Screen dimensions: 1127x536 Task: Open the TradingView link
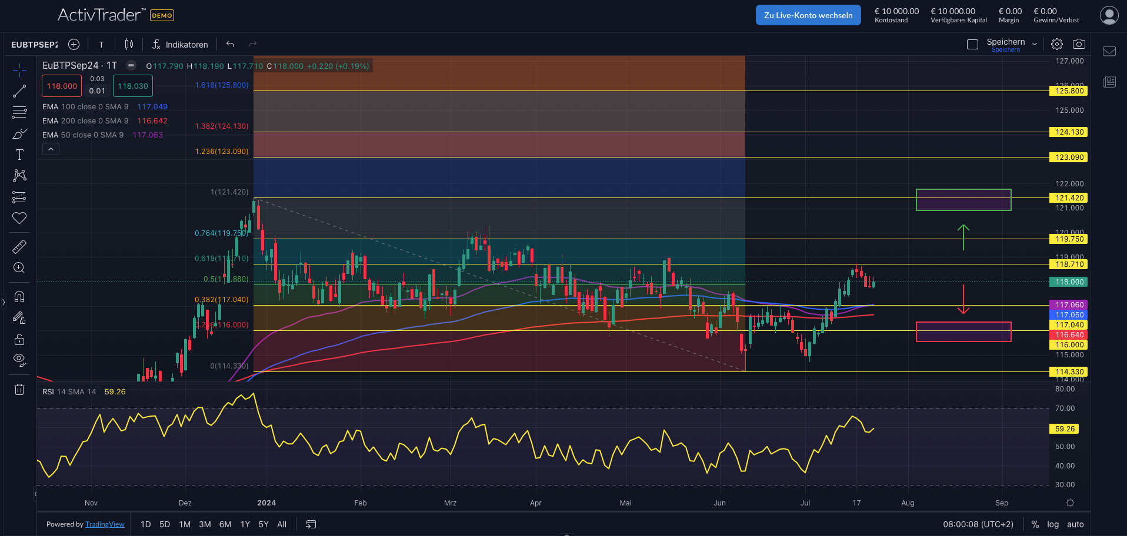click(x=105, y=524)
